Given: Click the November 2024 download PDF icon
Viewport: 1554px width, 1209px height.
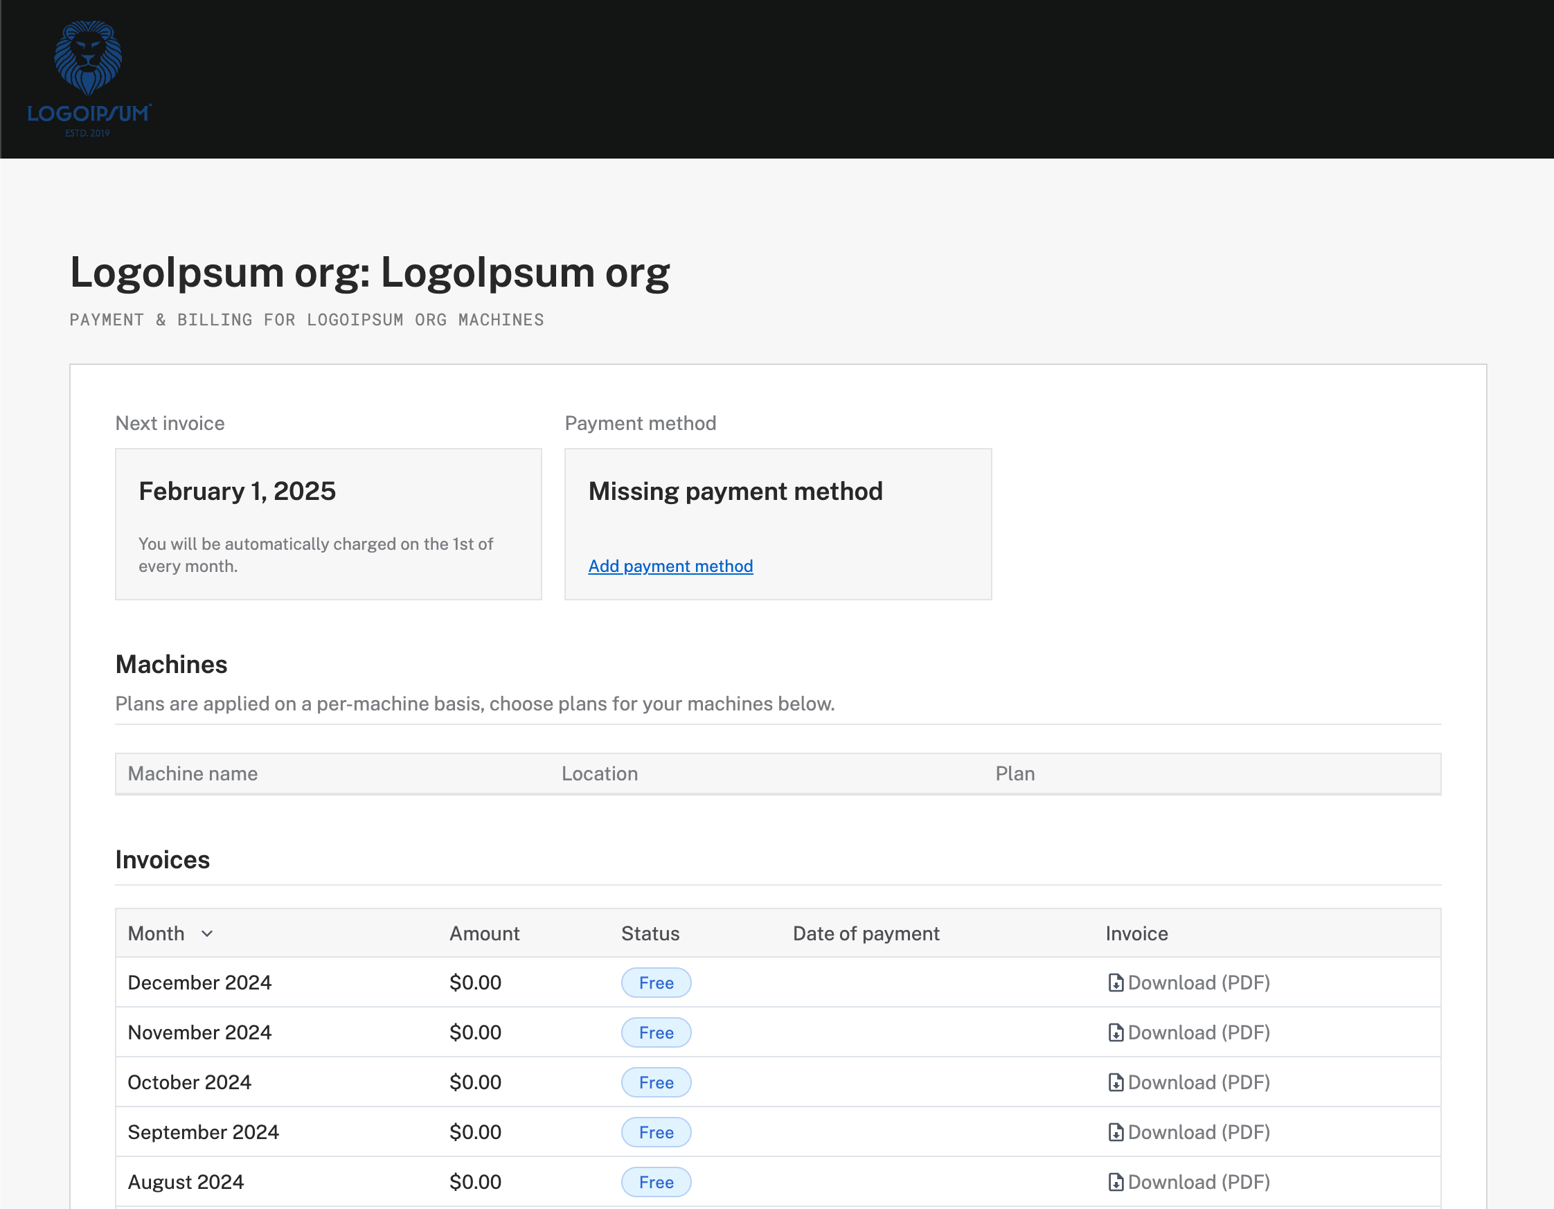Looking at the screenshot, I should pos(1116,1032).
